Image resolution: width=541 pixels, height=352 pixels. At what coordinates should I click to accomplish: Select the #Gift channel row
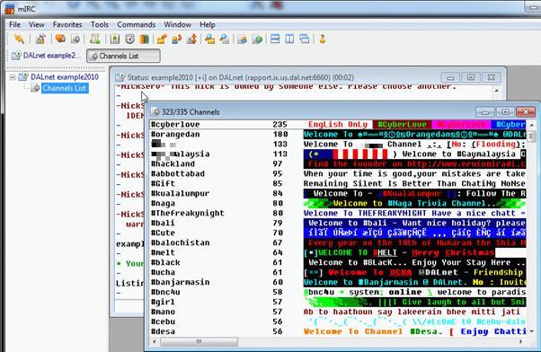[x=338, y=183]
